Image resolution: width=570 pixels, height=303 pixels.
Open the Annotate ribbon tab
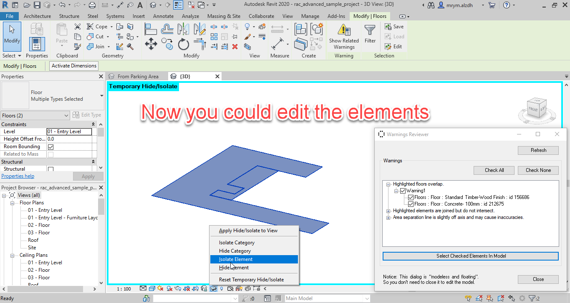164,16
